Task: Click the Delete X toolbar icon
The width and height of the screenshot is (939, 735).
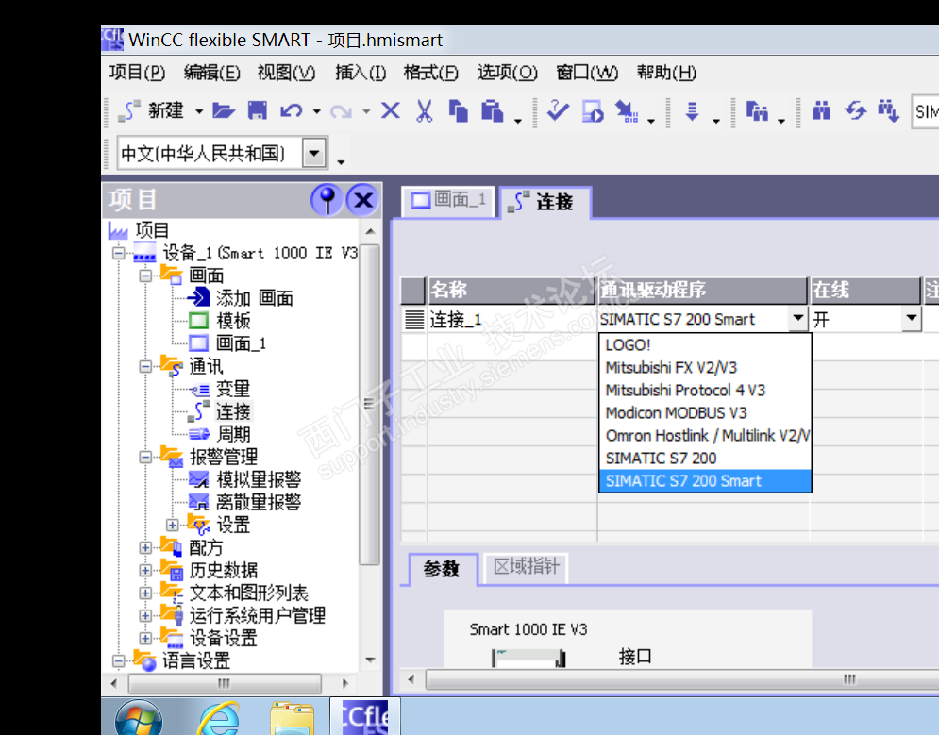Action: (x=391, y=110)
